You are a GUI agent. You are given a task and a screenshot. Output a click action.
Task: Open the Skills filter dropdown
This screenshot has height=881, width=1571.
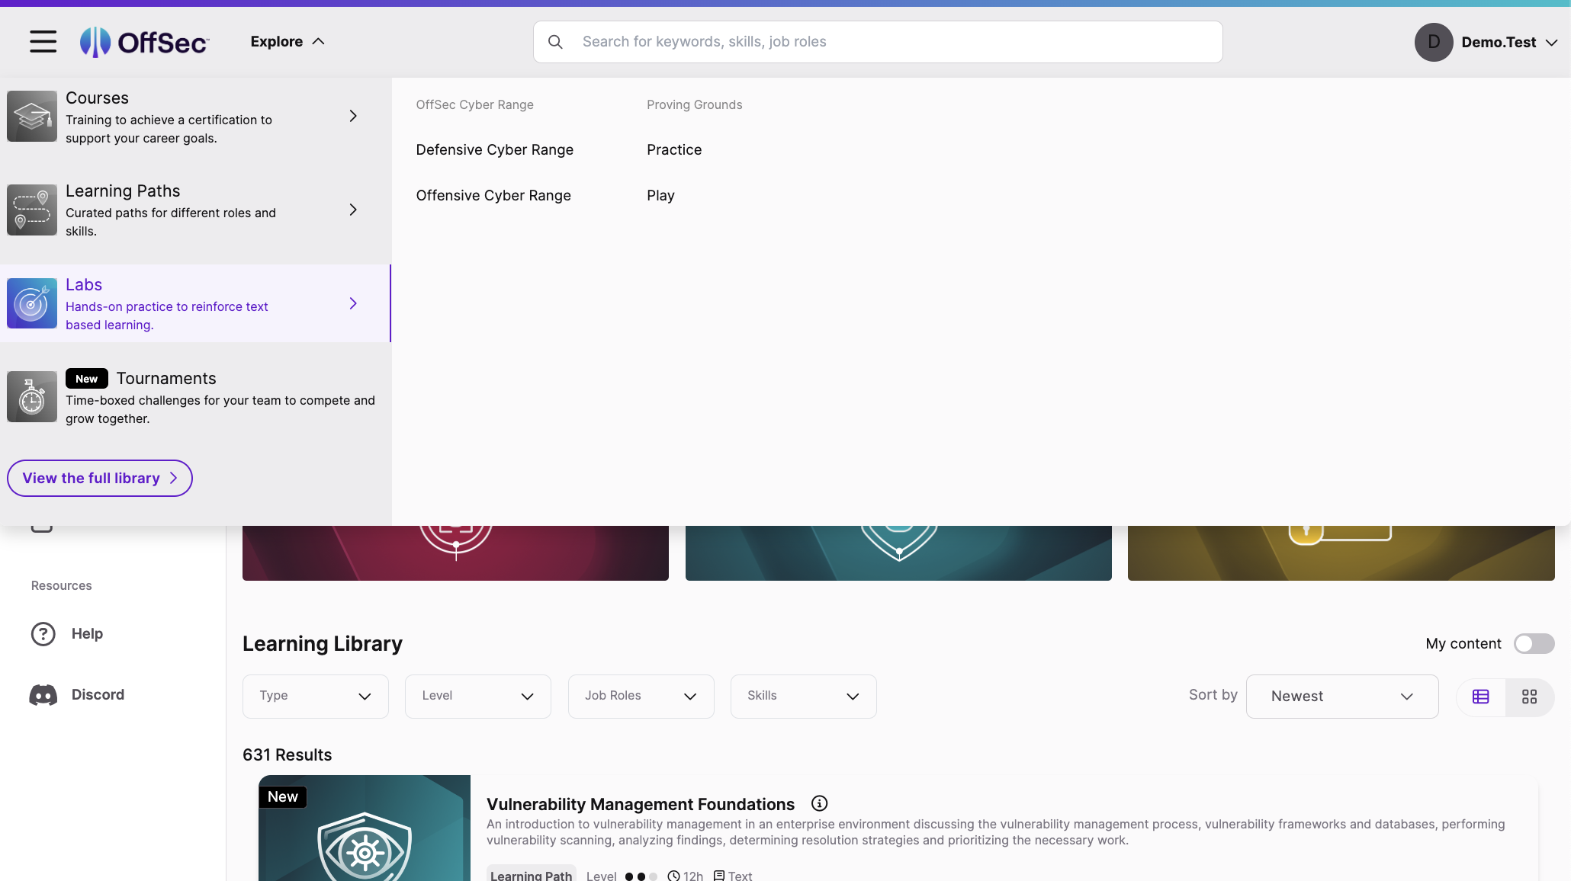tap(803, 696)
